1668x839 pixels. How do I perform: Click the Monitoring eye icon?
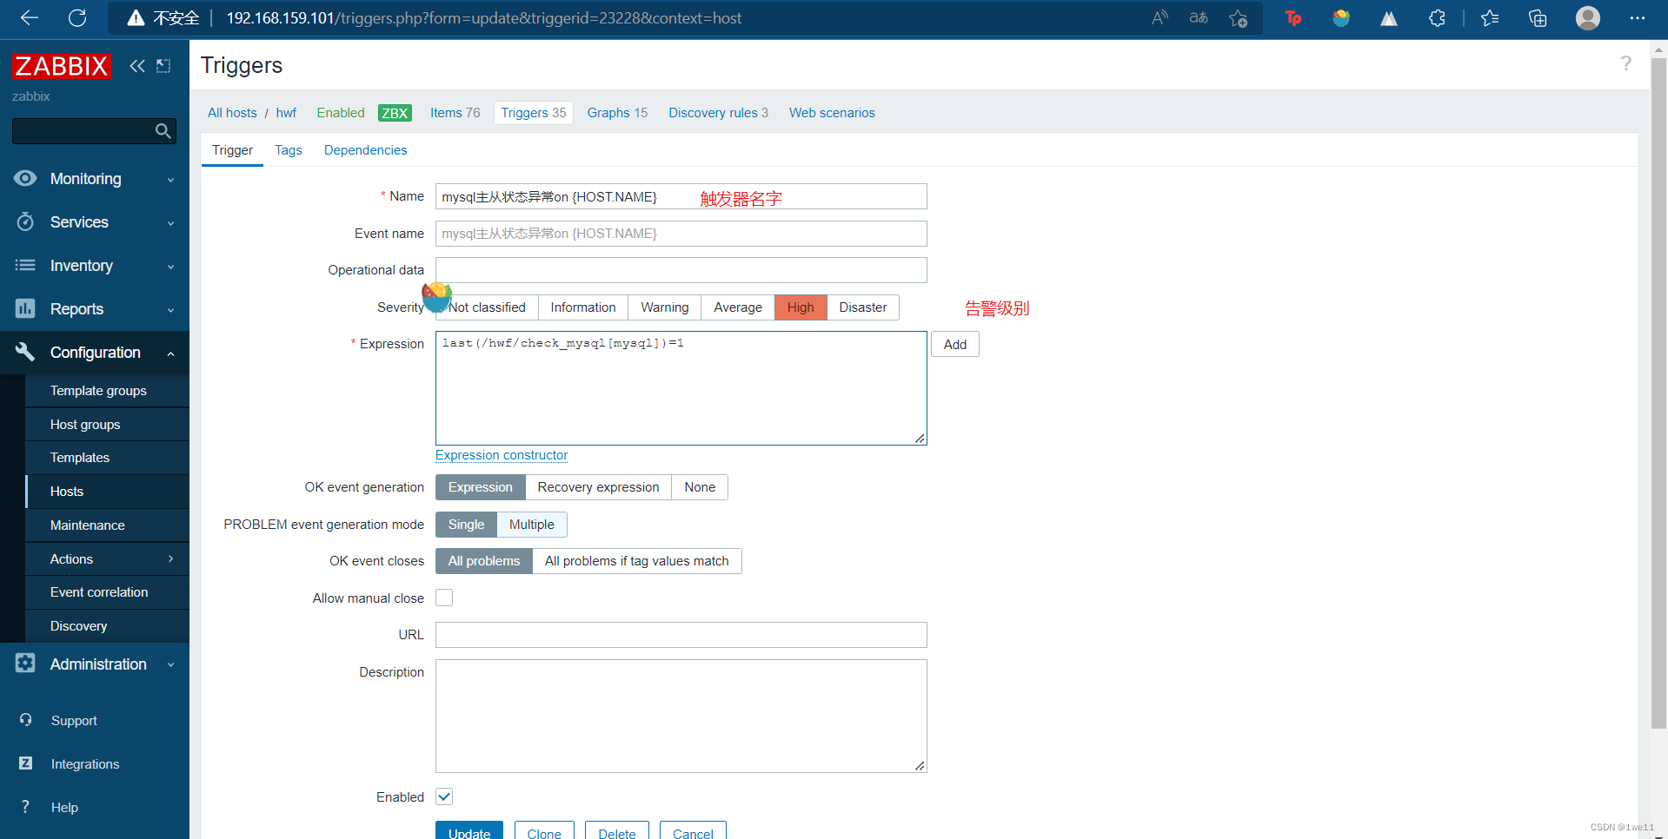pos(25,178)
